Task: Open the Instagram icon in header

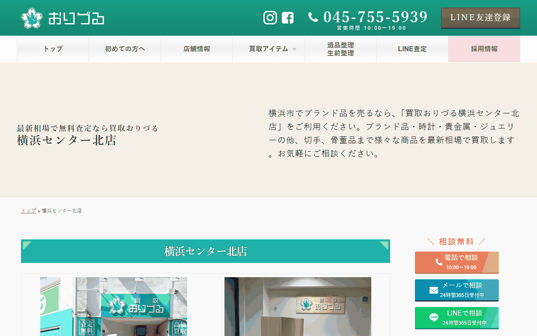Action: (x=270, y=18)
